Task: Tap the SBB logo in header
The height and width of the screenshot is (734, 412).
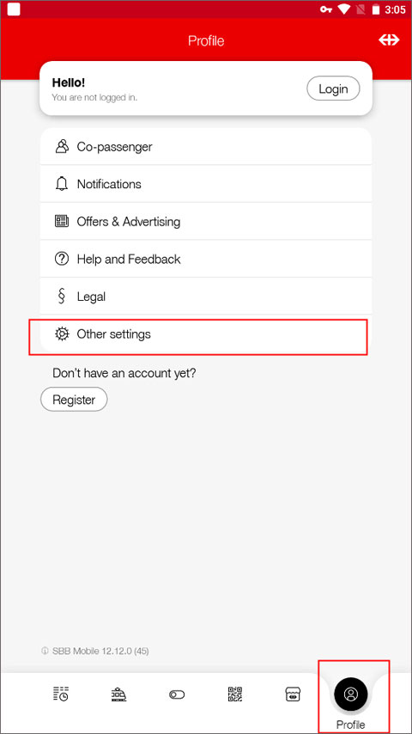Action: point(389,40)
